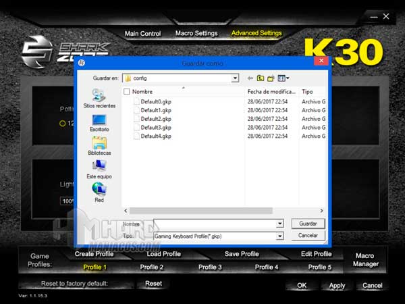Click Cancelar in the save dialog
405x304 pixels.
click(x=308, y=236)
